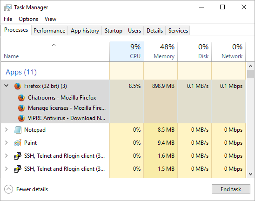Click the scrollbar down arrow
The image size is (255, 201).
click(x=250, y=174)
